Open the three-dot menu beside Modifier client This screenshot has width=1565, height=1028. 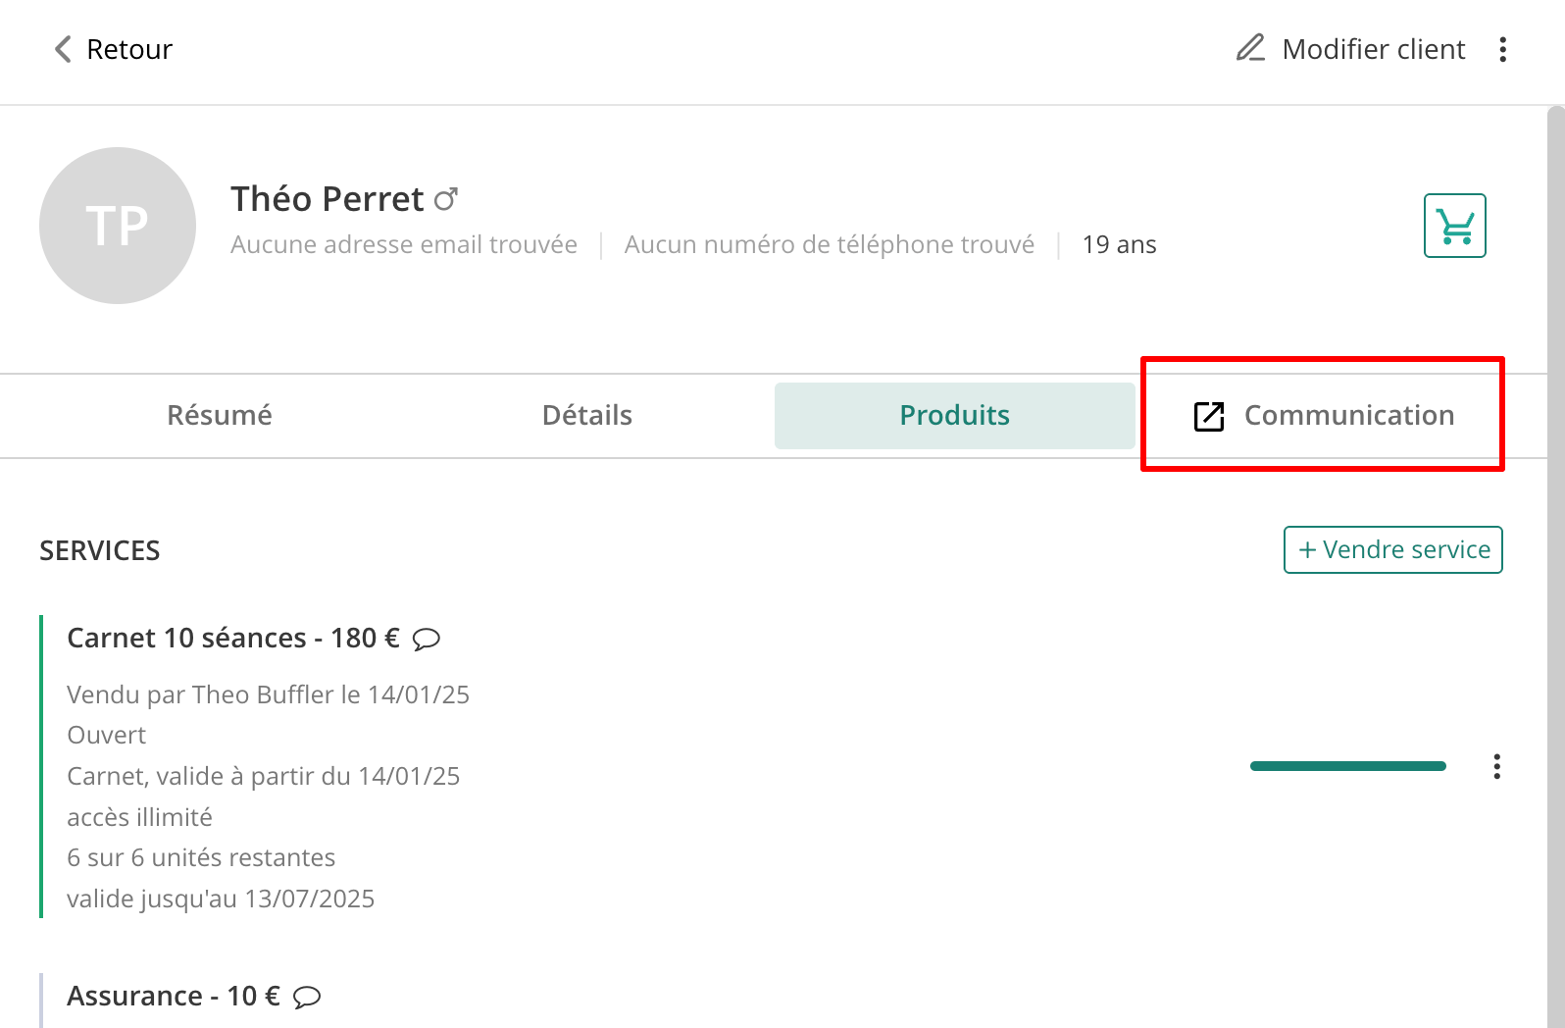1502,49
